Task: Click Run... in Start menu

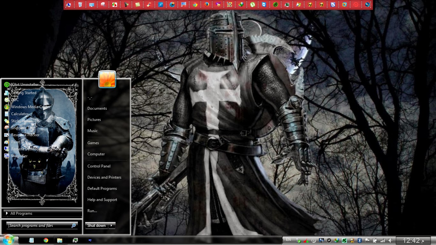Action: (x=92, y=211)
